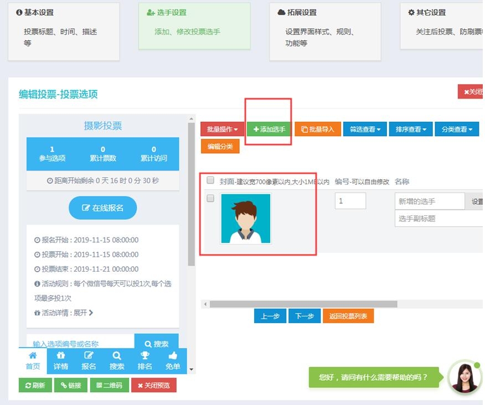The height and width of the screenshot is (405, 485).
Task: Click the 首页 home icon in preview
Action: click(x=33, y=360)
